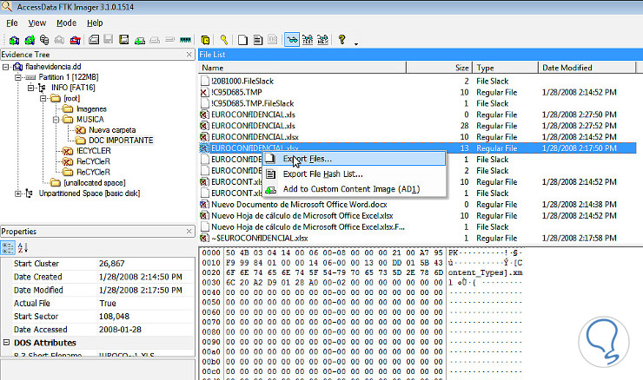Viewport: 643px width, 380px height.
Task: Choose Add to Custom Content Image (AD1)
Action: pyautogui.click(x=355, y=189)
